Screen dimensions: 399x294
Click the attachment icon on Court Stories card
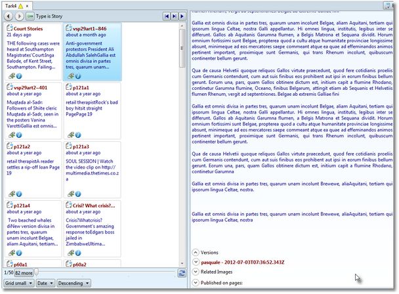pos(12,76)
